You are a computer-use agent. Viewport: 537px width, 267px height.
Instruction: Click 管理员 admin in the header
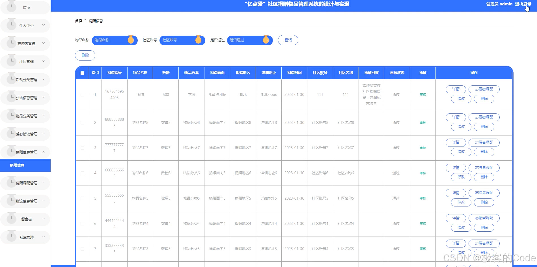point(499,4)
